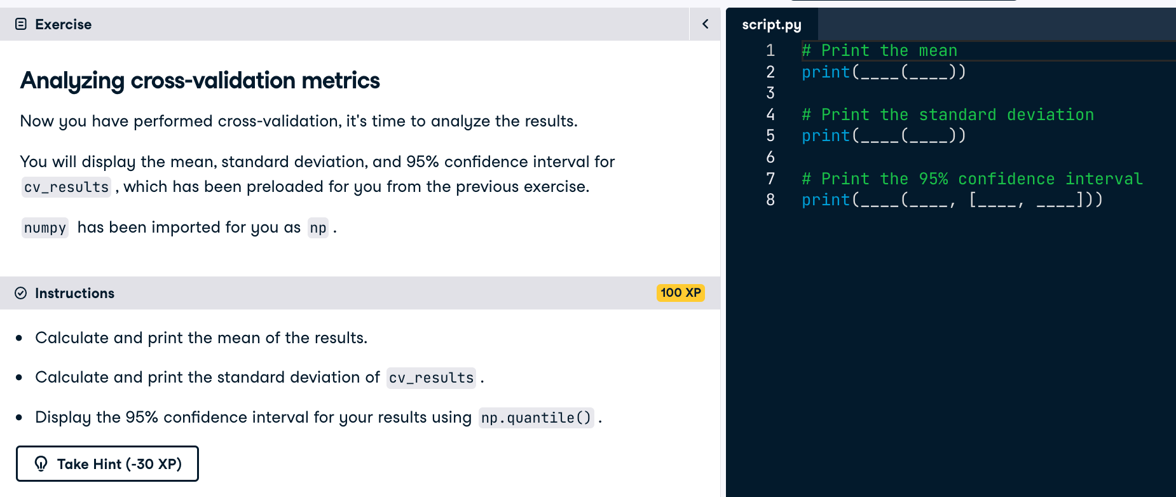Image resolution: width=1176 pixels, height=497 pixels.
Task: Click the Take Hint (-30 XP) button
Action: [x=107, y=463]
